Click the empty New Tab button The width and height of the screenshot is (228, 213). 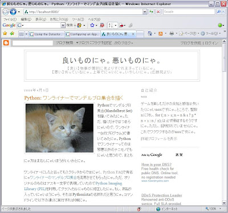[140, 34]
